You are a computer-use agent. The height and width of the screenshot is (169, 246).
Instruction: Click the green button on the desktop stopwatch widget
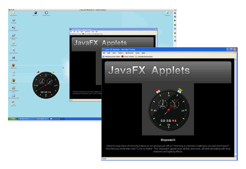[53, 72]
